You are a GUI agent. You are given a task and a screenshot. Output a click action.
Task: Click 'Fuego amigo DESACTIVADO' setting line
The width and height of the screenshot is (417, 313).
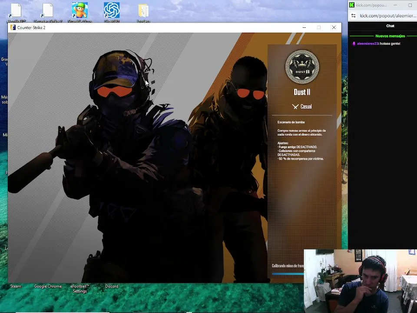[297, 147]
